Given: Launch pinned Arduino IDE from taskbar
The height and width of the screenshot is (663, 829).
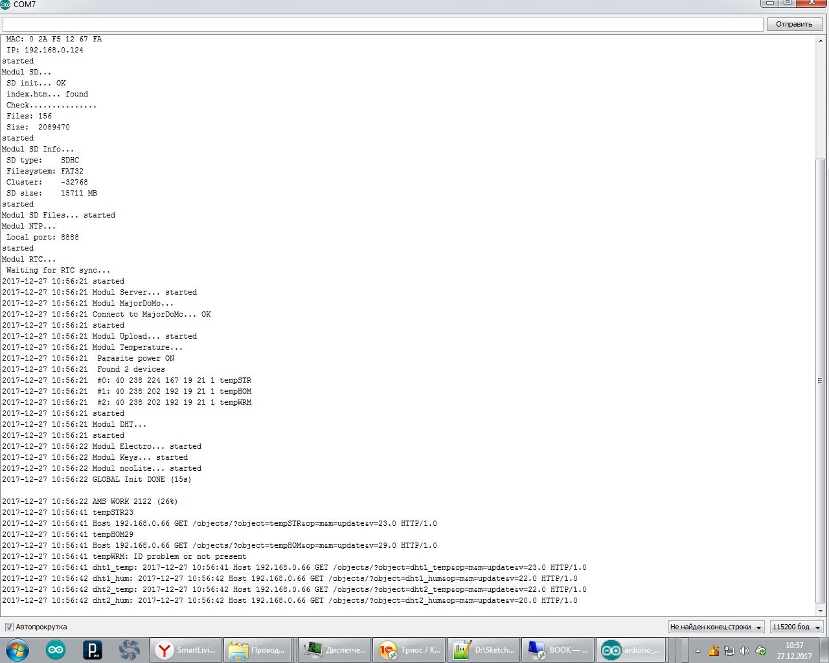Looking at the screenshot, I should click(x=56, y=650).
